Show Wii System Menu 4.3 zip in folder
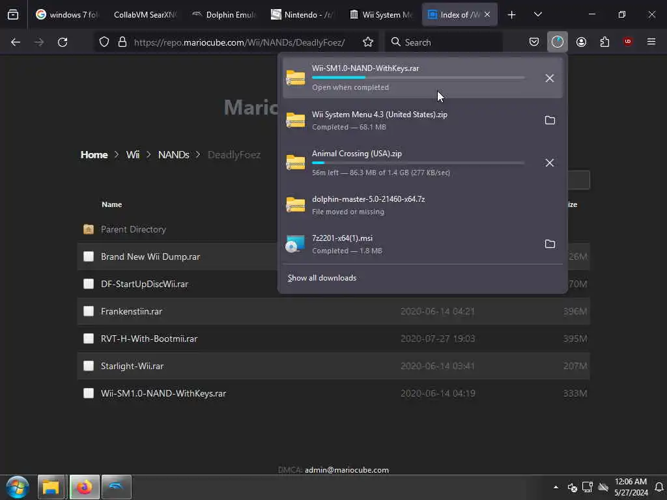The image size is (667, 500). (550, 120)
